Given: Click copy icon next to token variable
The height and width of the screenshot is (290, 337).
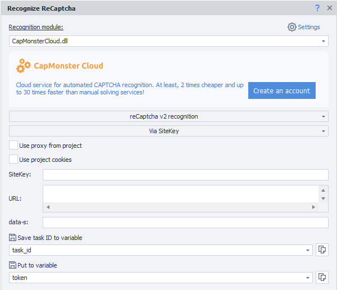Looking at the screenshot, I should (322, 277).
